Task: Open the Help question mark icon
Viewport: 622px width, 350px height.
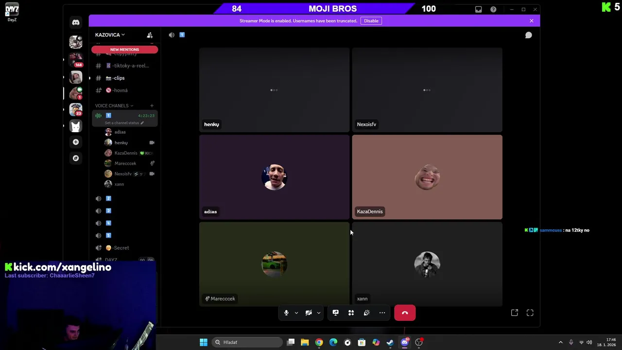Action: click(493, 9)
